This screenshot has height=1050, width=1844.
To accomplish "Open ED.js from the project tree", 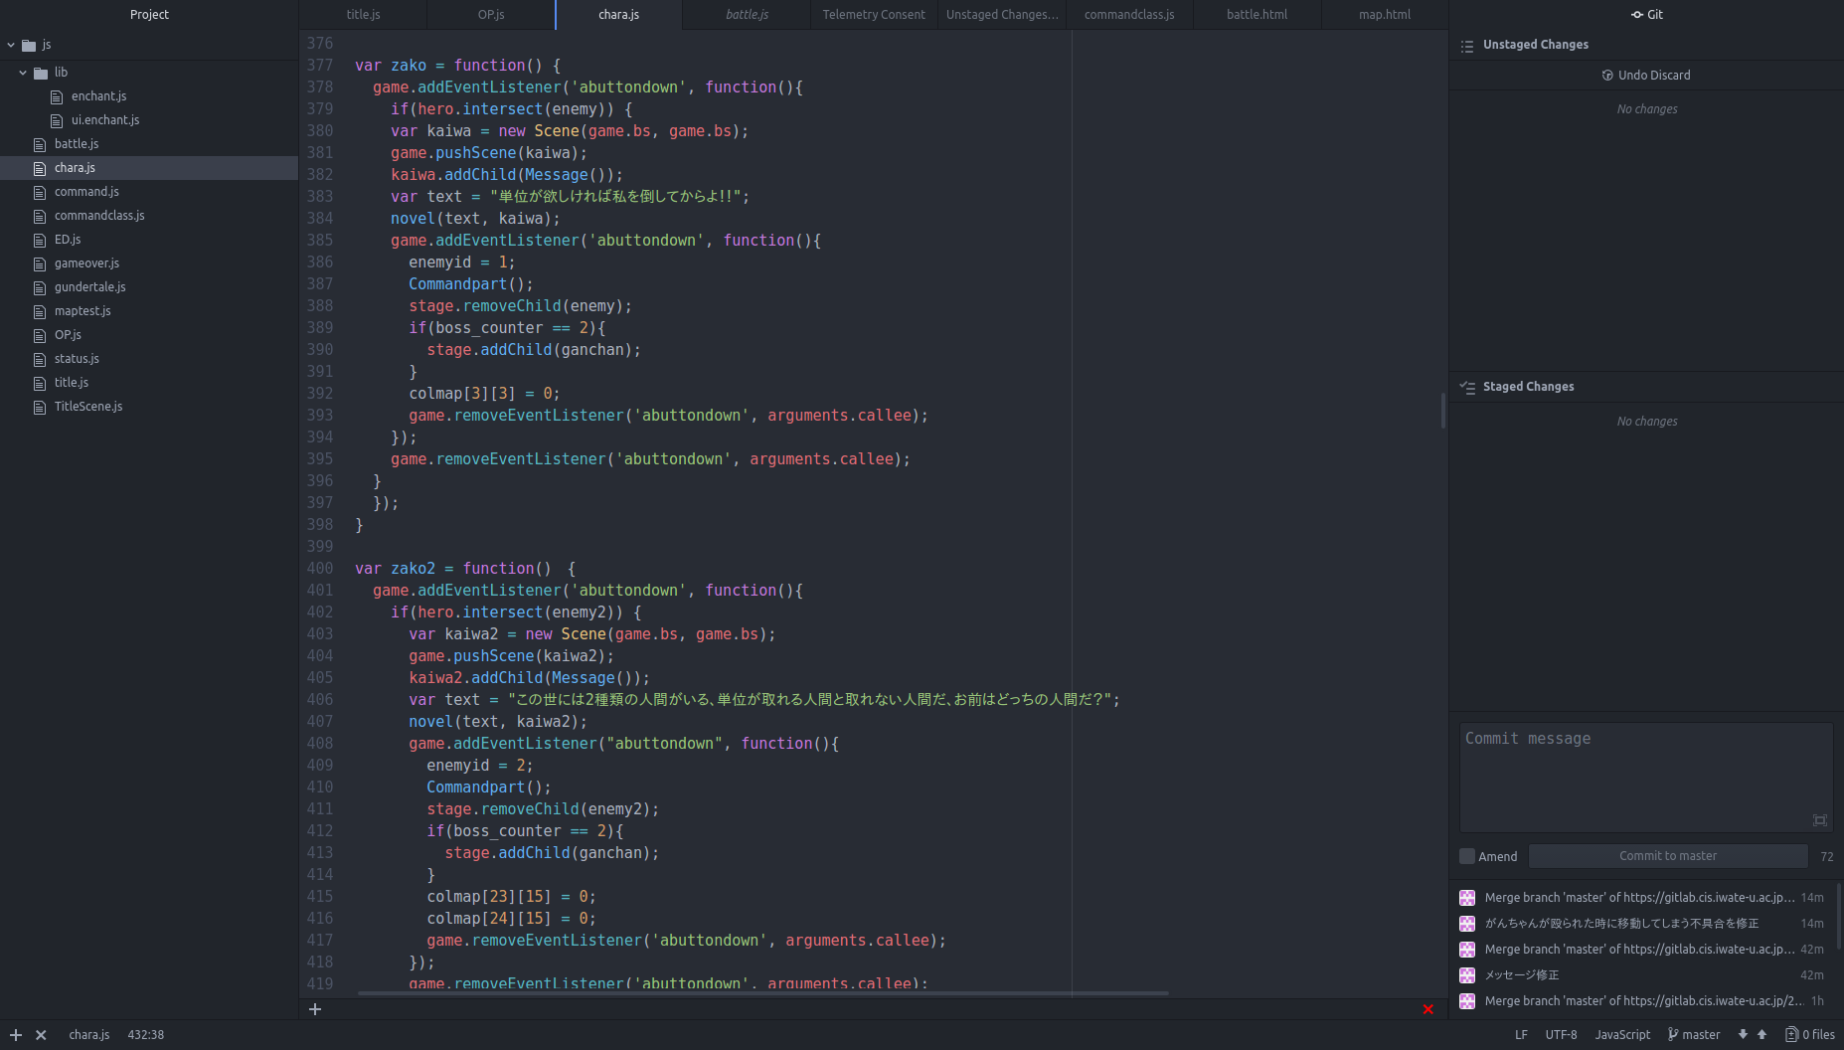I will [68, 240].
